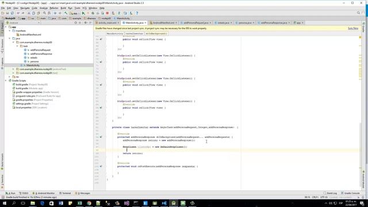
Task: Open the File menu
Action: click(x=3, y=8)
